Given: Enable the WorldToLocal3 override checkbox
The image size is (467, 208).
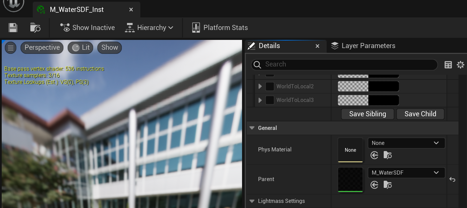Looking at the screenshot, I should (270, 100).
